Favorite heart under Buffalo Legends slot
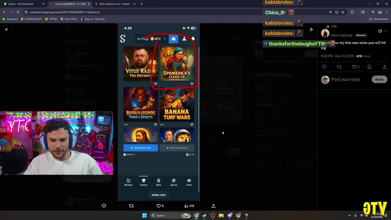391x220 pixels. [x=155, y=125]
